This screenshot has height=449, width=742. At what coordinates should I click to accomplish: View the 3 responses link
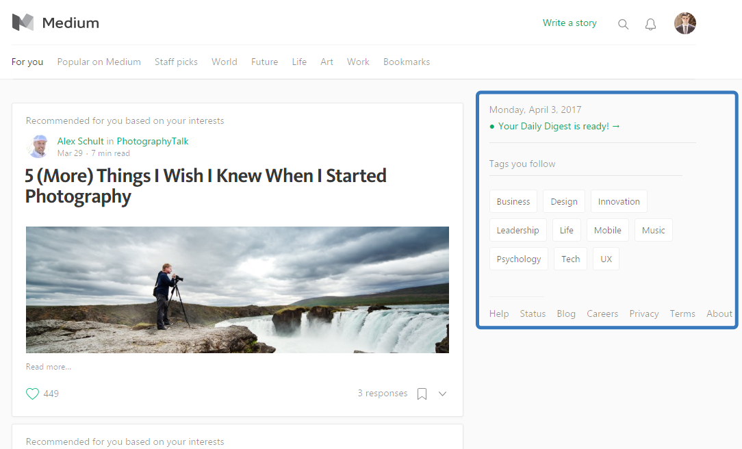point(382,393)
